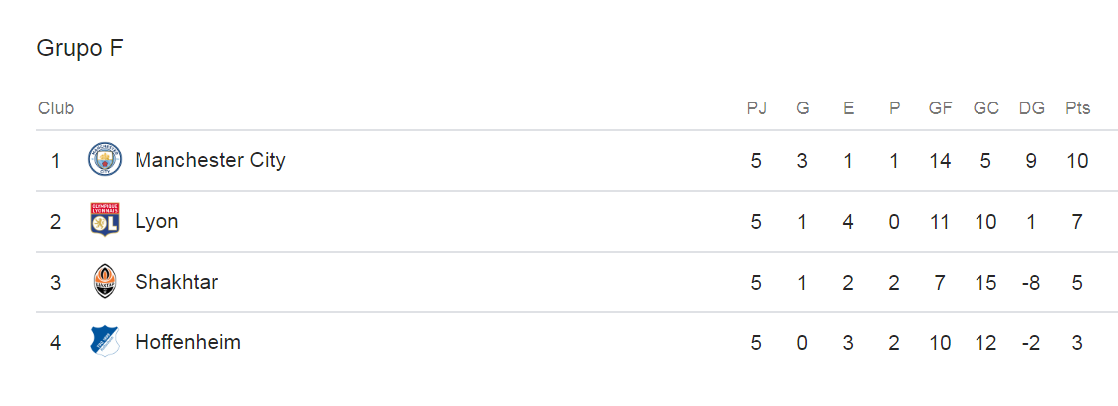1118x406 pixels.
Task: Select the Shakhtar team name
Action: pyautogui.click(x=176, y=282)
